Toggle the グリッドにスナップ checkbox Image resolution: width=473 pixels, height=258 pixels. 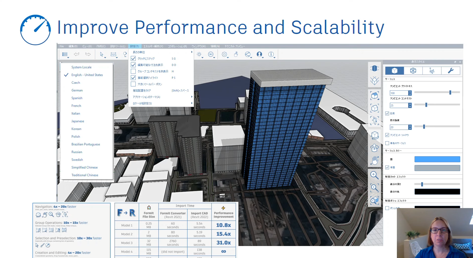(x=133, y=58)
